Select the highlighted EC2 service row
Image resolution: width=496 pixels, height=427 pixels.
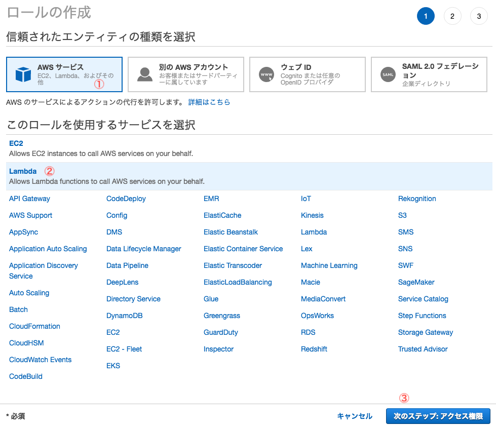coord(249,148)
